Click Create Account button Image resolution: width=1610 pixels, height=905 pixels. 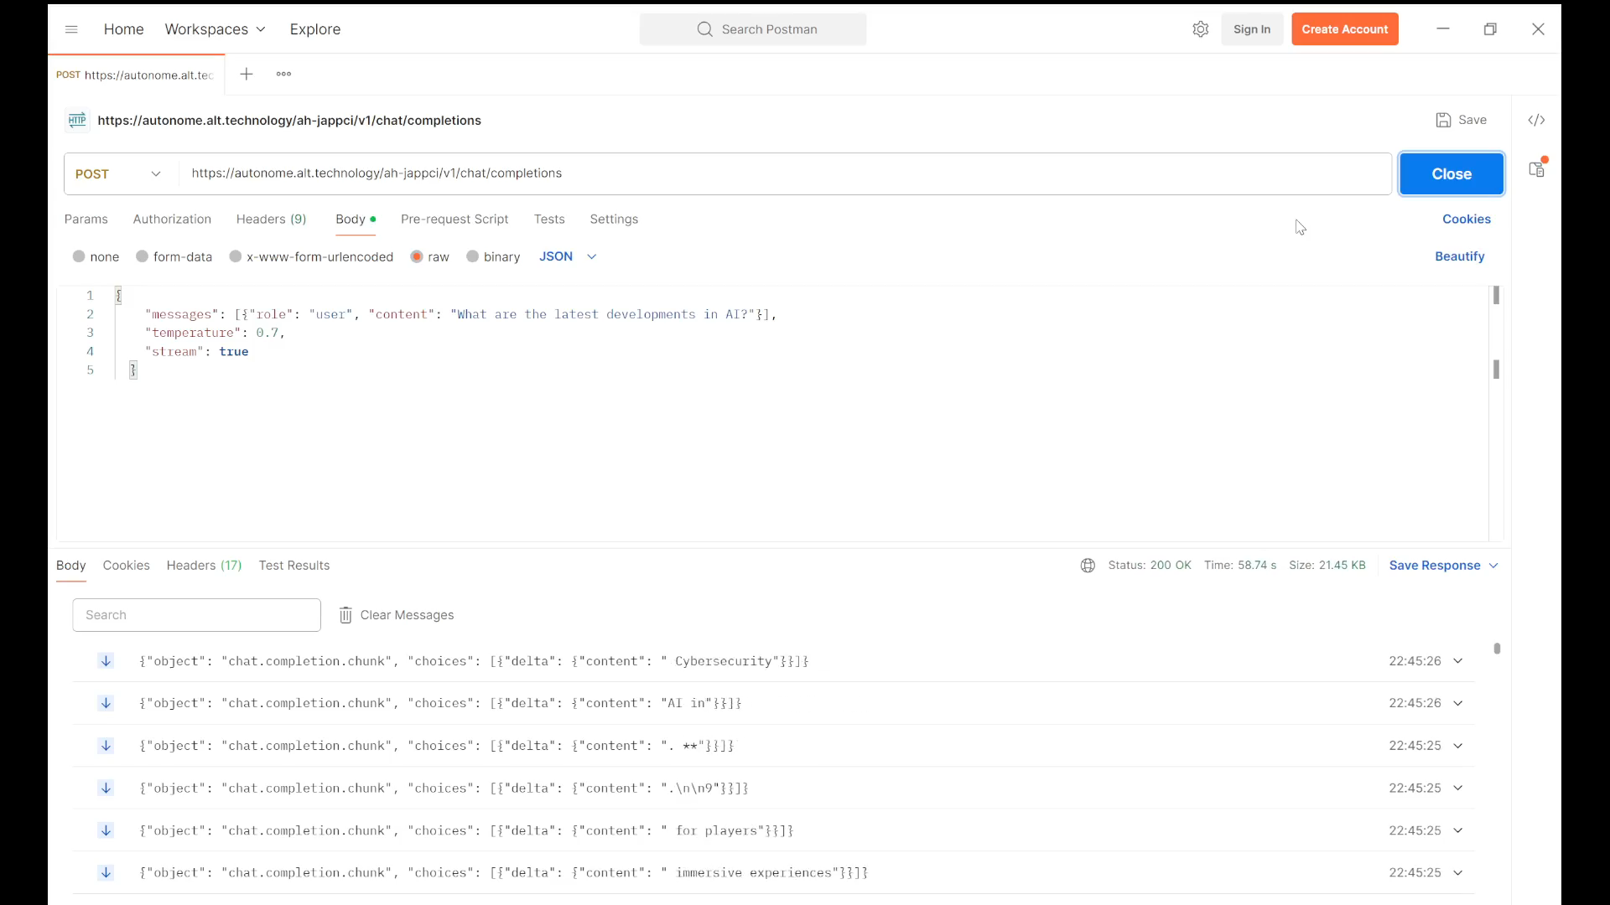click(1345, 29)
